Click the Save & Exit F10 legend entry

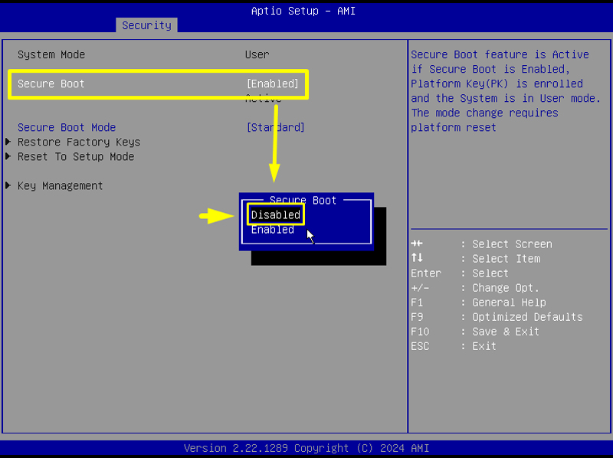475,331
